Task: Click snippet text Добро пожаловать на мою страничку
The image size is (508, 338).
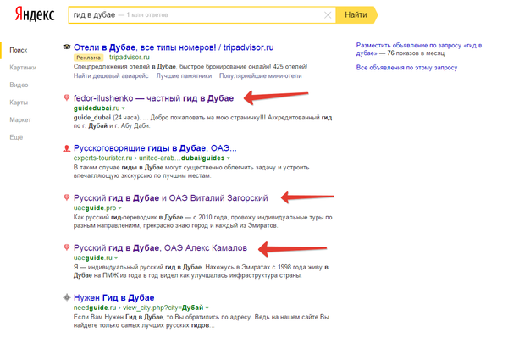Action: coord(208,117)
